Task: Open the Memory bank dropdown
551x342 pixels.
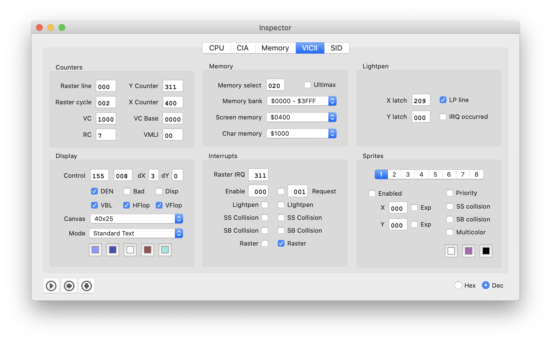Action: [333, 101]
